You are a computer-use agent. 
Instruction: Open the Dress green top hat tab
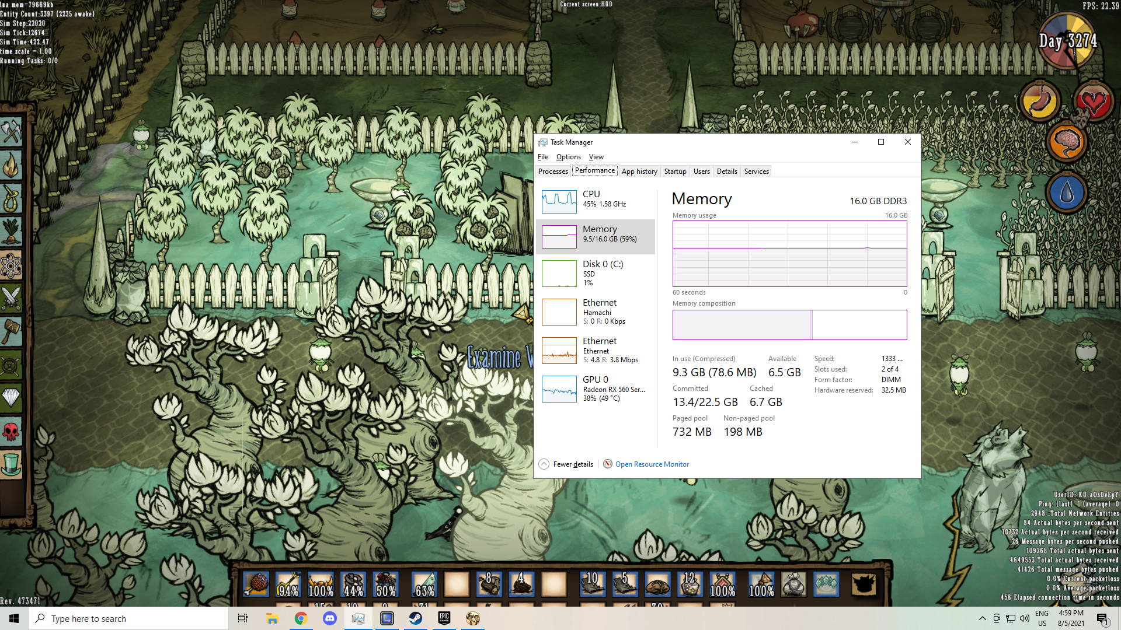pyautogui.click(x=11, y=465)
